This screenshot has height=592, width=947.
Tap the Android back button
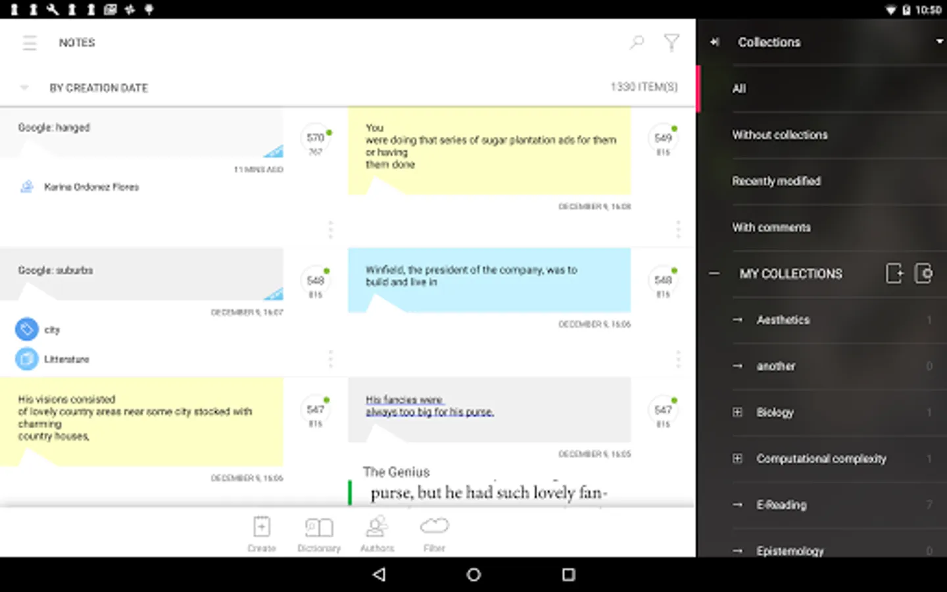click(379, 574)
